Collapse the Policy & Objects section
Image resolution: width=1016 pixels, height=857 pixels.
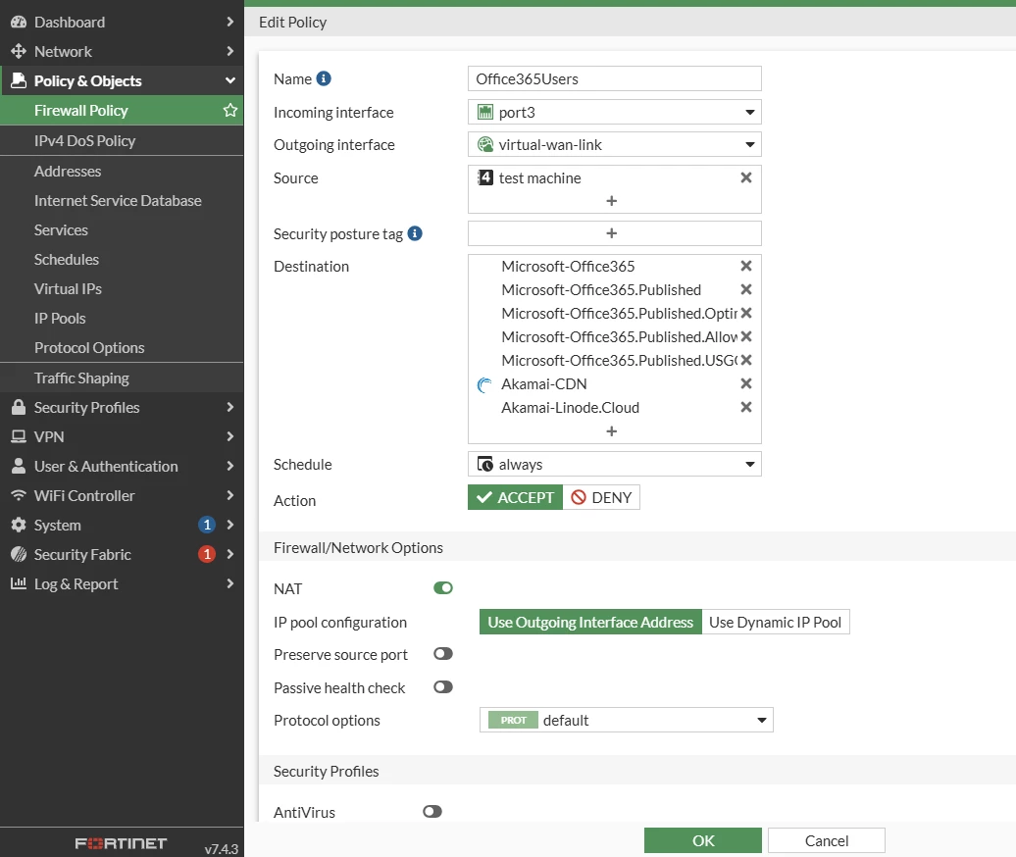point(229,80)
